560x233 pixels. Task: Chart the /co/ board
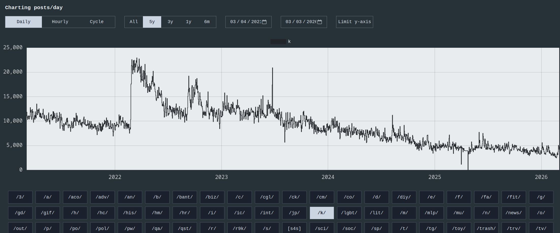[349, 197]
